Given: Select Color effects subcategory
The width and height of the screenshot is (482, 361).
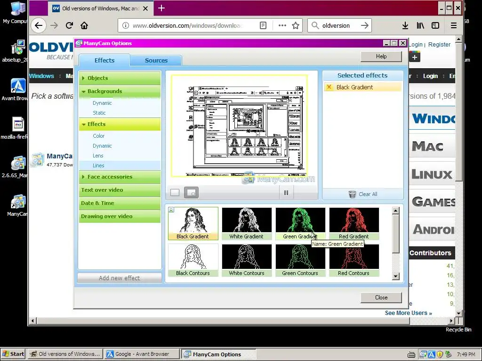Looking at the screenshot, I should point(99,136).
